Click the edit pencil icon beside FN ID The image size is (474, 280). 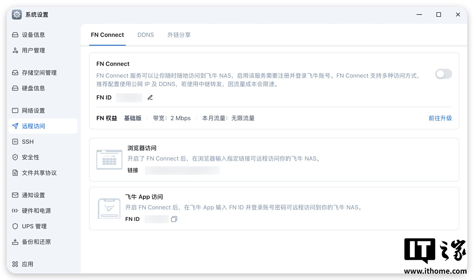click(150, 98)
